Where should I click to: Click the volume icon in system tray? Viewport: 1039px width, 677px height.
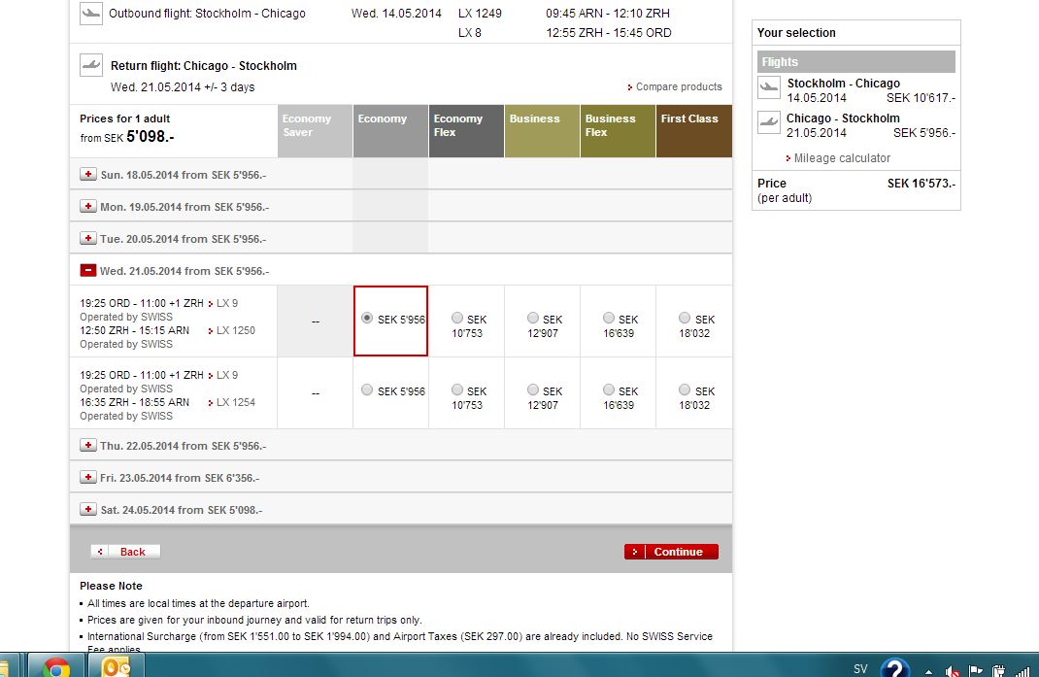click(954, 671)
